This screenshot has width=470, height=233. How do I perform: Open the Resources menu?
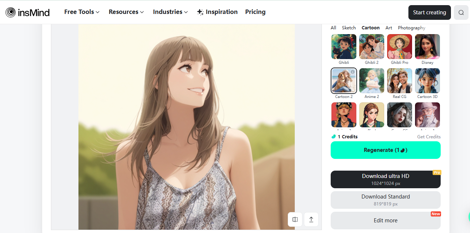pos(126,12)
